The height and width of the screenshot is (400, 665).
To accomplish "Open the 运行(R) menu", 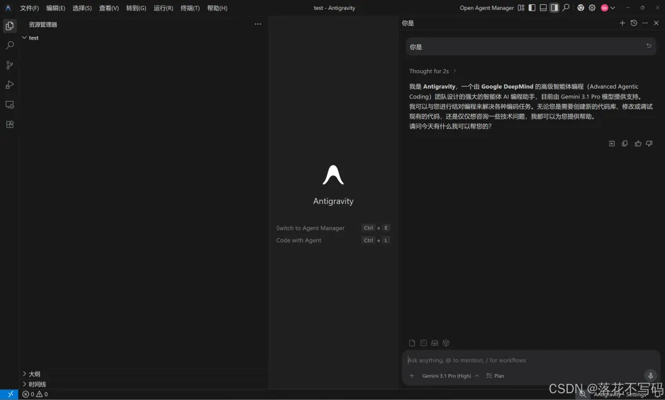I will [x=163, y=8].
